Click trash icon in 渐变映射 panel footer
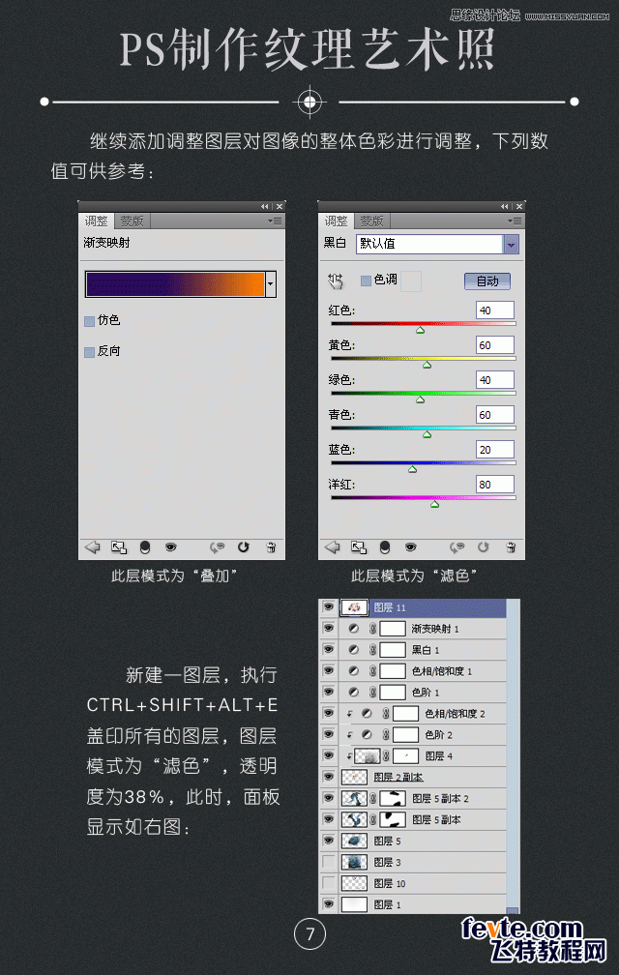Image resolution: width=619 pixels, height=975 pixels. (271, 547)
